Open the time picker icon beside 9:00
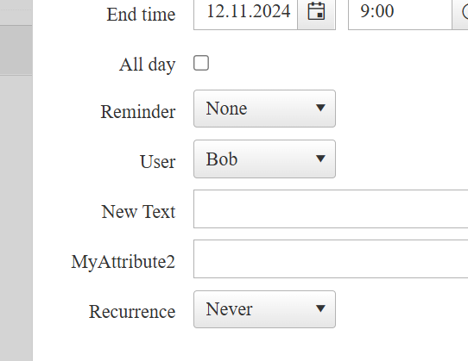The height and width of the screenshot is (361, 468). pos(460,12)
